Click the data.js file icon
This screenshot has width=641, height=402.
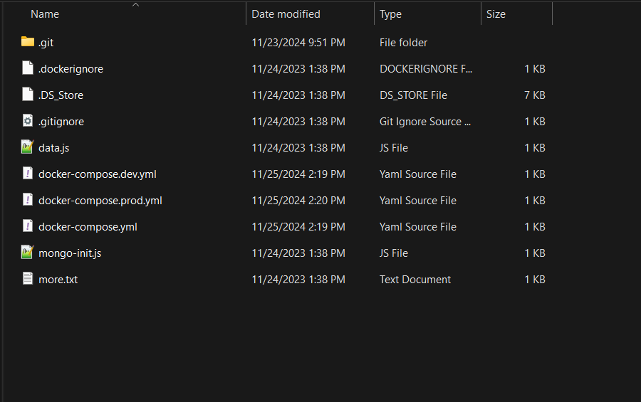pos(28,147)
